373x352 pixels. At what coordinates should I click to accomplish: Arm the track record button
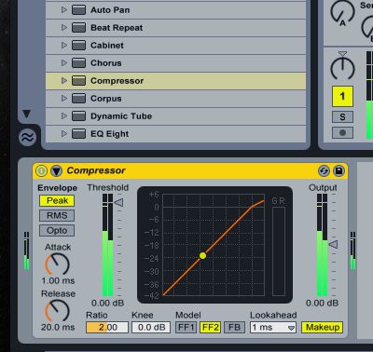(x=342, y=133)
